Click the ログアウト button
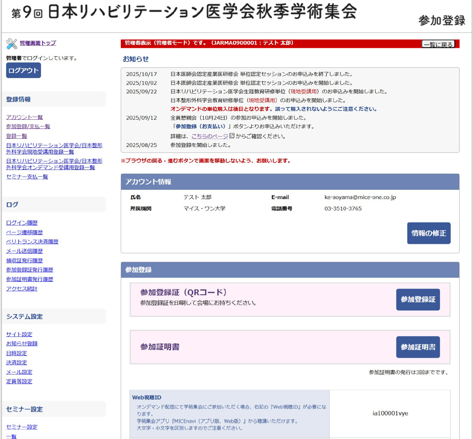473x439 pixels. [23, 70]
